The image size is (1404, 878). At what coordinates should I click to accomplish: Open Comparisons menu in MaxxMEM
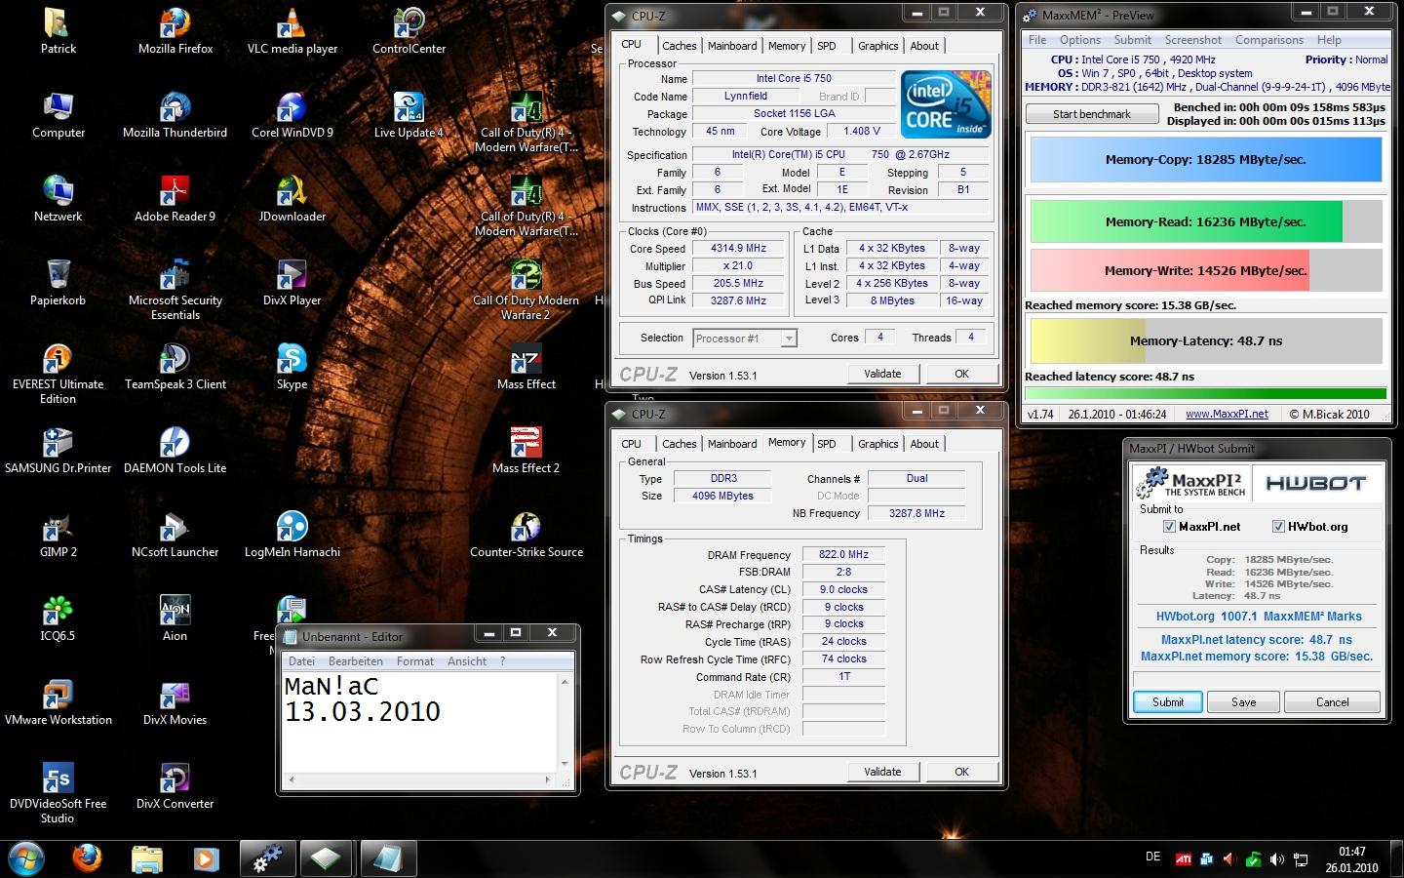(x=1269, y=40)
